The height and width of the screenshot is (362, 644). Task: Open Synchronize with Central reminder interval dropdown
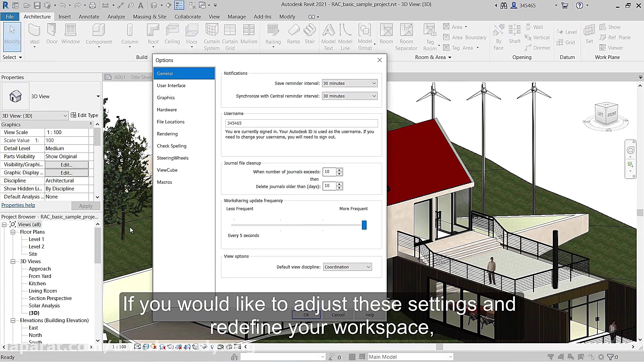click(x=350, y=96)
